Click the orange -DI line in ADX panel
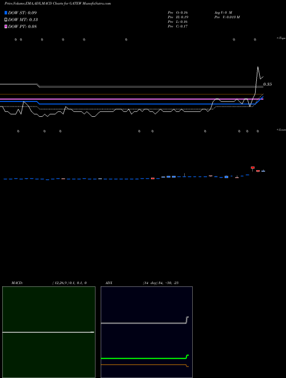This screenshot has width=286, height=378. [145, 365]
